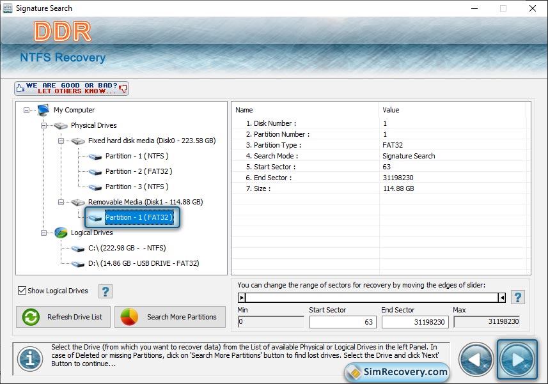The width and height of the screenshot is (548, 384).
Task: Go to the next step arrow button
Action: 517,360
